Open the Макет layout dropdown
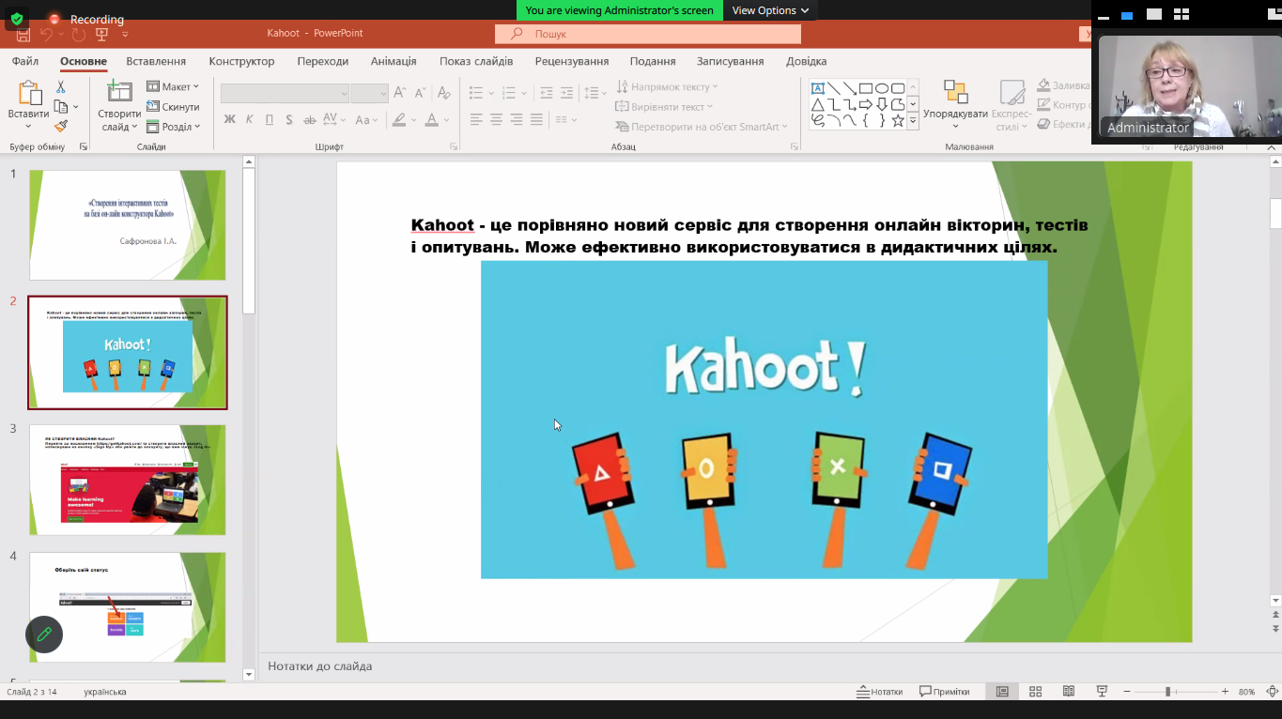Screen dimensions: 1282x719 (x=173, y=86)
